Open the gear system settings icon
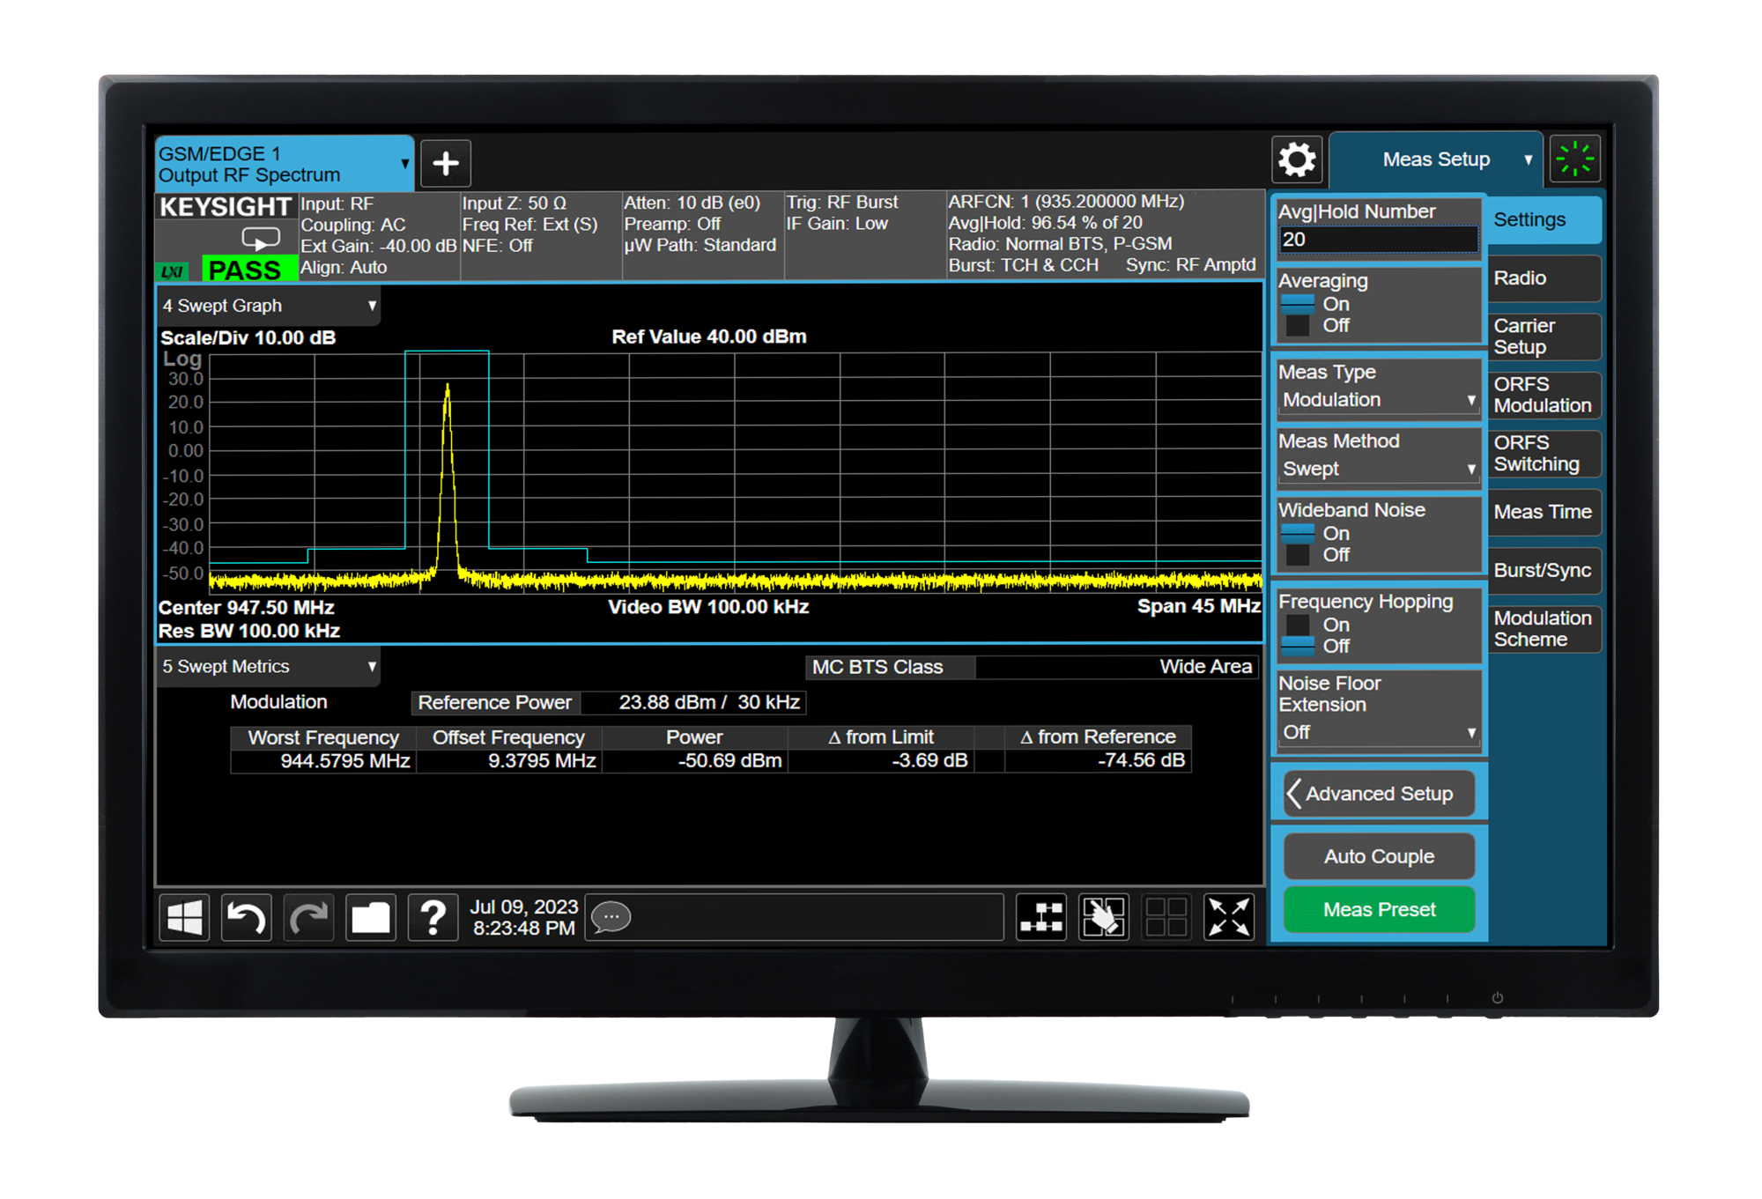Image resolution: width=1762 pixels, height=1199 pixels. [x=1297, y=160]
